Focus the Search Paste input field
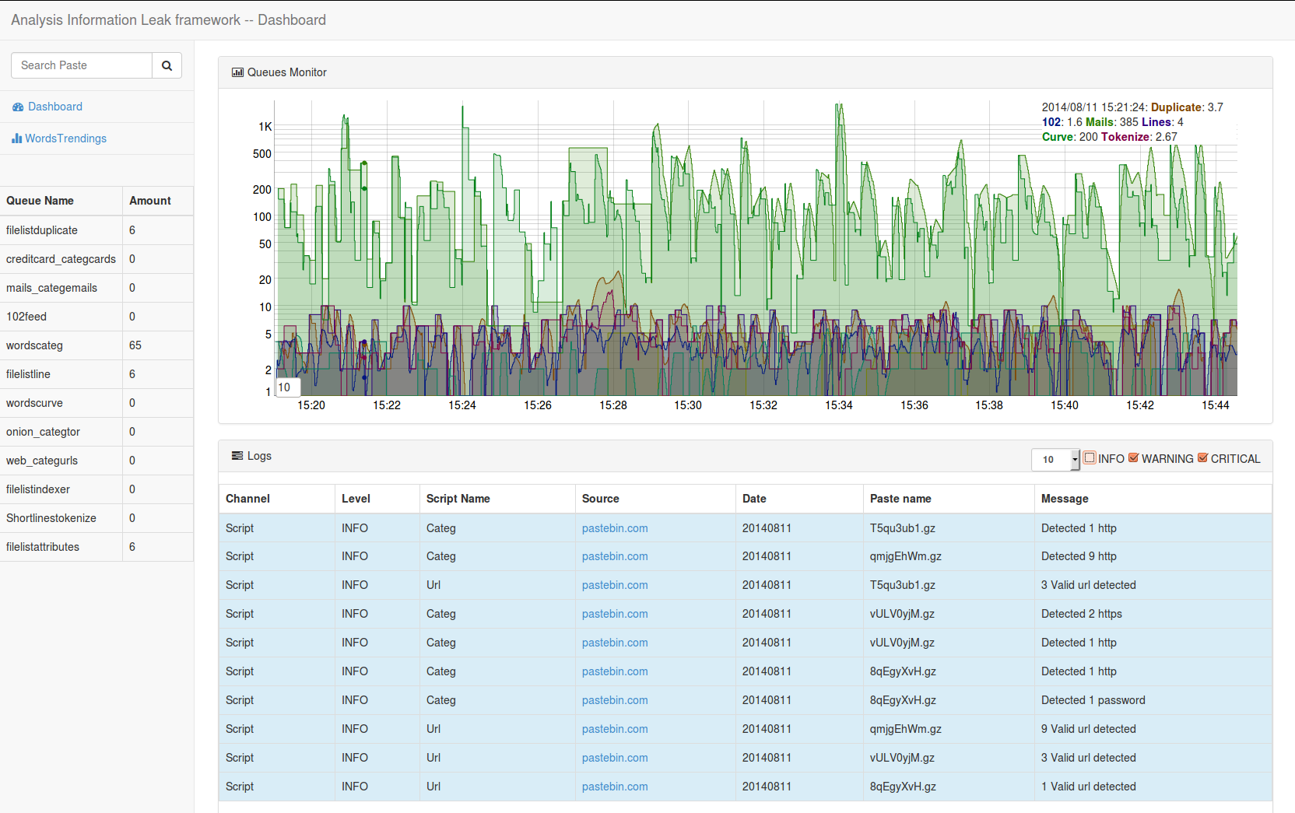The width and height of the screenshot is (1295, 813). tap(82, 66)
